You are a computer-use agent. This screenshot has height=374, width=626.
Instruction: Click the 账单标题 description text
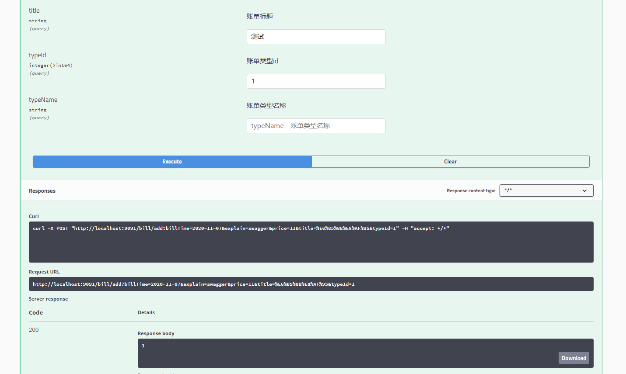pyautogui.click(x=260, y=16)
